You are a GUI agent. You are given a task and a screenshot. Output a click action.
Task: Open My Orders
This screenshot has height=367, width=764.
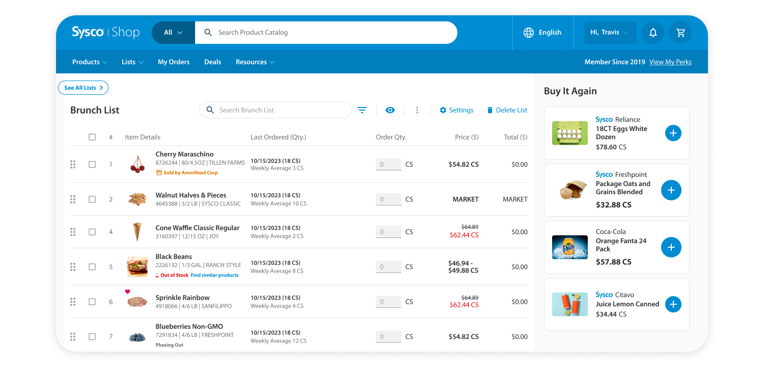tap(174, 62)
